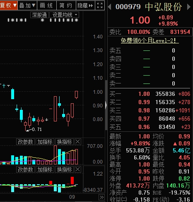Open the 免费领6个月Level-2 promotion link

pos(150,40)
